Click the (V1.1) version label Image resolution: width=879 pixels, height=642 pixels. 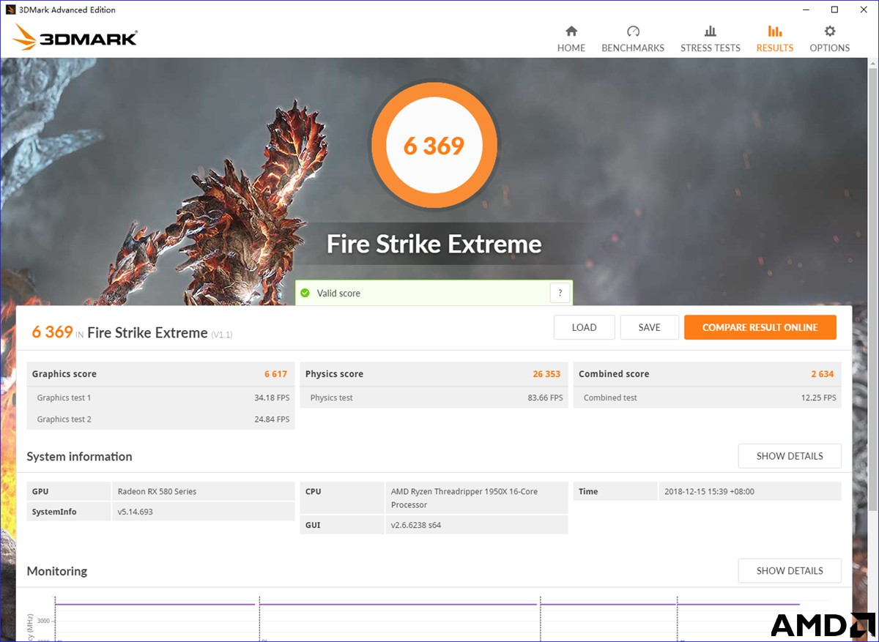click(222, 335)
